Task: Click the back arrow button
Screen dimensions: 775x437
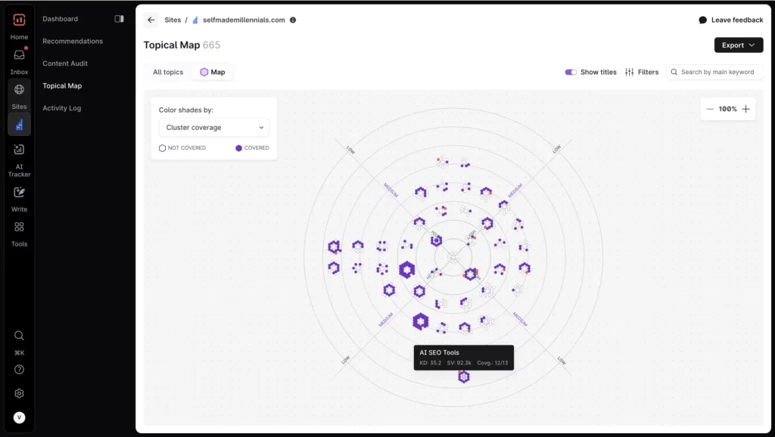Action: (x=151, y=20)
